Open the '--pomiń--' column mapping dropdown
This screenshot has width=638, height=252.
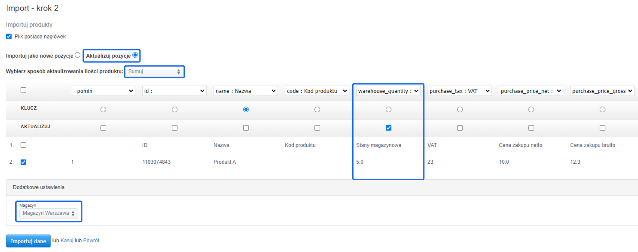click(x=103, y=91)
